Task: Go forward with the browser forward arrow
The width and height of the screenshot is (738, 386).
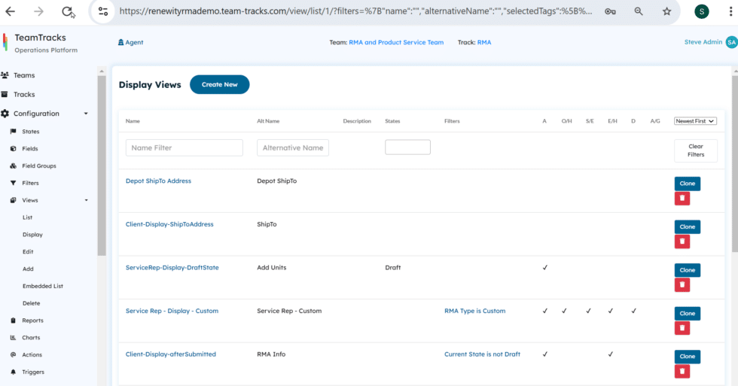Action: pos(38,11)
